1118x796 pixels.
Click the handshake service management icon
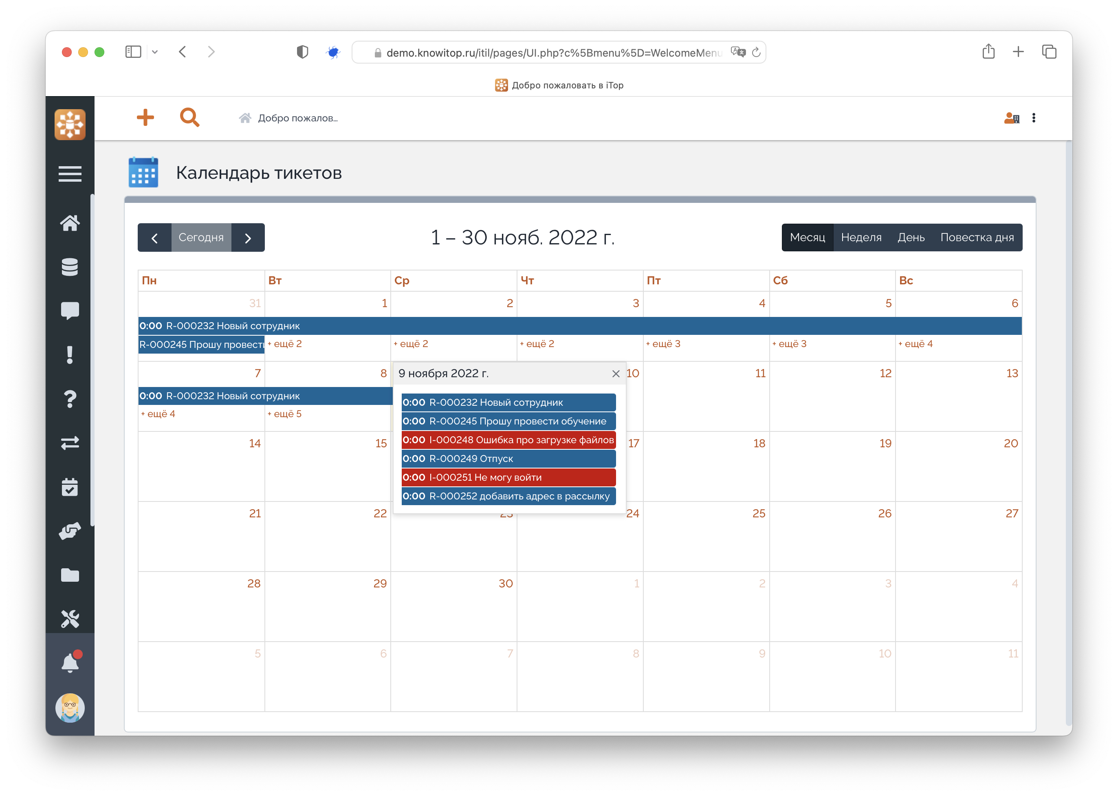tap(70, 531)
